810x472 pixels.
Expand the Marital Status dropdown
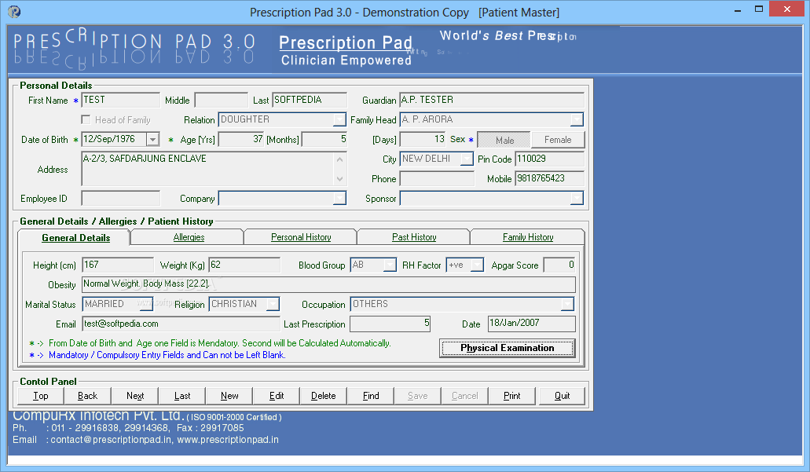[x=146, y=304]
